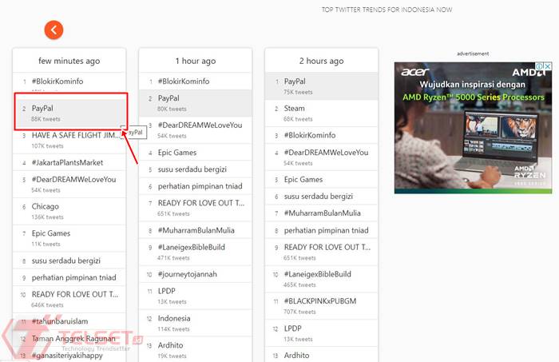This screenshot has width=559, height=362.
Task: Select PayPal 88K tweets trend
Action: click(x=70, y=112)
